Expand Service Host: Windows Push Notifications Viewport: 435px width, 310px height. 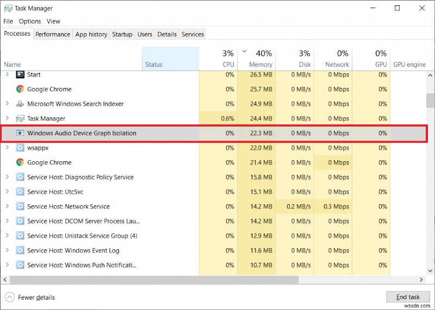coord(7,265)
